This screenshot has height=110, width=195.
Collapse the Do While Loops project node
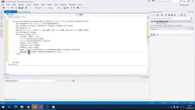coord(152,22)
